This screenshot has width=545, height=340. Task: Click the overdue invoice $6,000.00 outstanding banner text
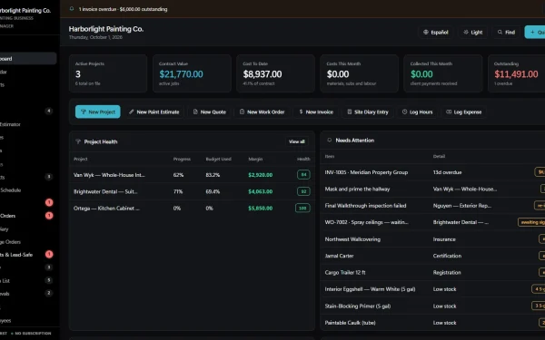123,9
